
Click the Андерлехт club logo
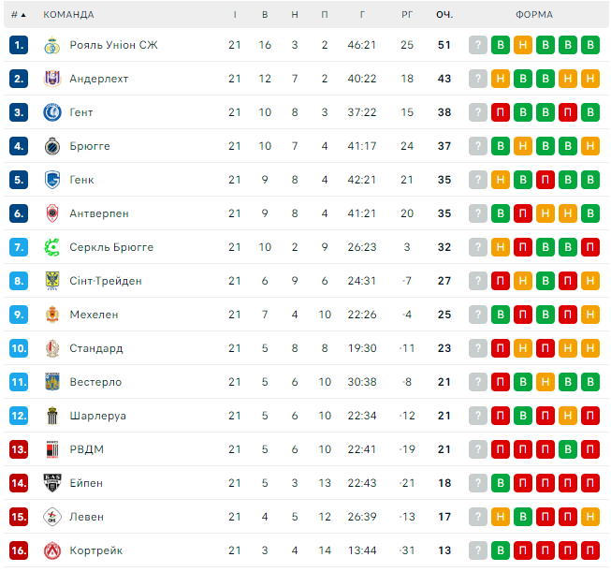51,79
